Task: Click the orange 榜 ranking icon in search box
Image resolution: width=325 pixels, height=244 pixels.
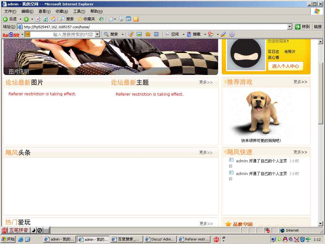Action: pyautogui.click(x=28, y=34)
